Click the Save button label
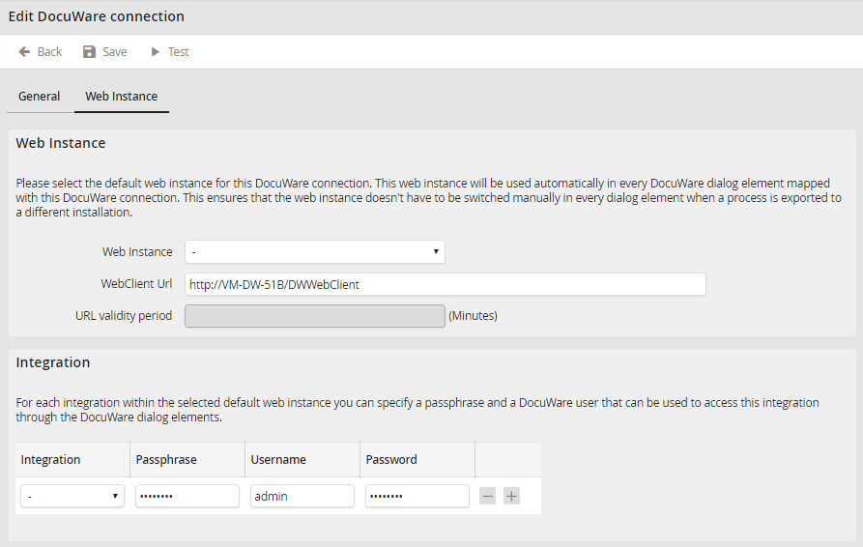 114,52
